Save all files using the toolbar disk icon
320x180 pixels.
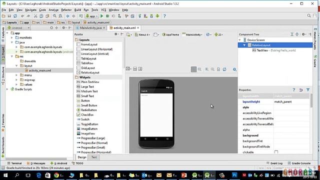[x=9, y=16]
